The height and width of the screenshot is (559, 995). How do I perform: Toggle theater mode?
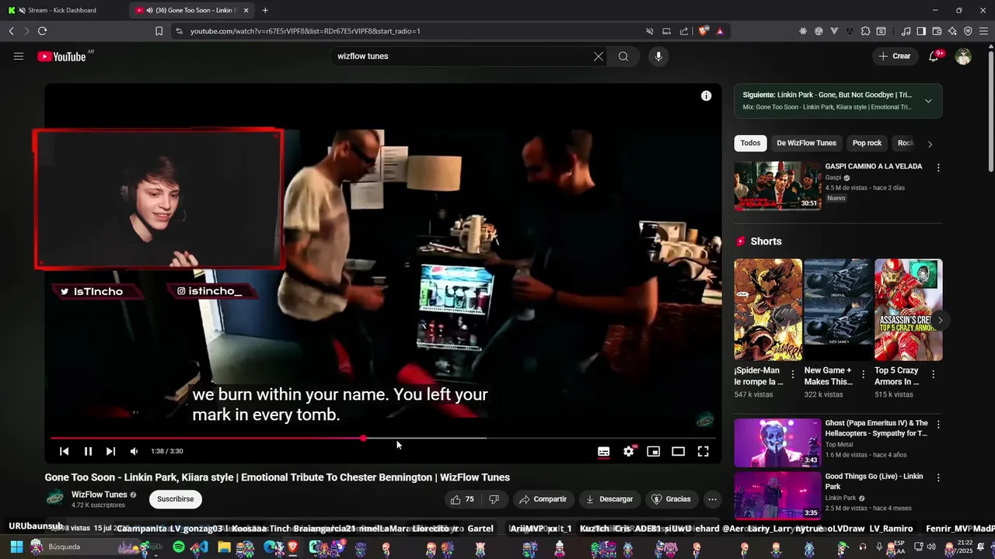coord(679,451)
